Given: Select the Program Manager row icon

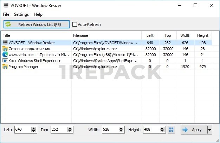Looking at the screenshot, I should tap(5, 67).
